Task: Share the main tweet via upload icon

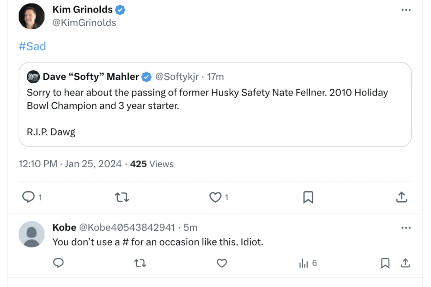Action: point(401,197)
